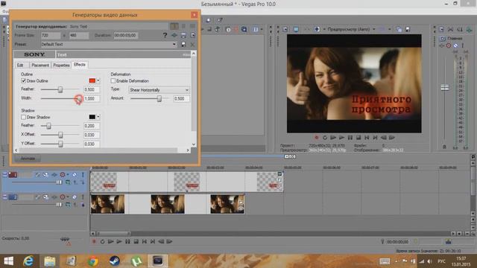Click the master bus fader handle
The width and height of the screenshot is (477, 268).
pyautogui.click(x=445, y=88)
